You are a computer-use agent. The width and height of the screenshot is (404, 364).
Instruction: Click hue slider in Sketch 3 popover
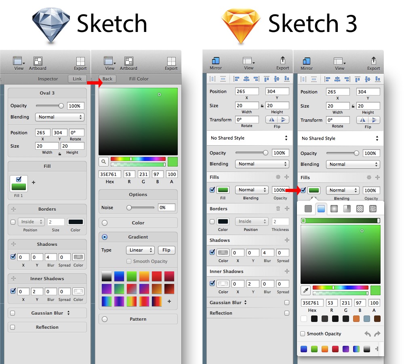340,288
